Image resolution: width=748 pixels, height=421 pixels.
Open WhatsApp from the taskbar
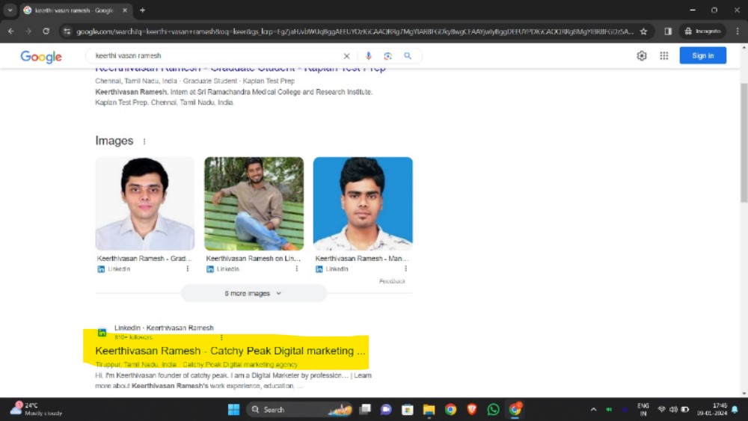pos(493,410)
